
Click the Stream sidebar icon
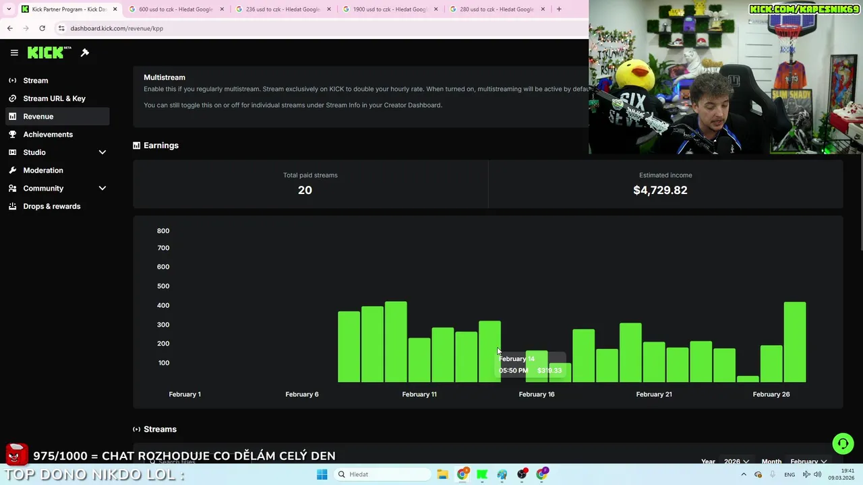(13, 80)
